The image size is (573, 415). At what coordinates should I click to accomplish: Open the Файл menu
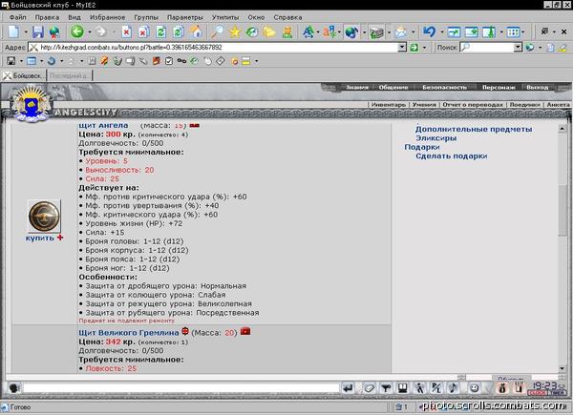coord(17,17)
